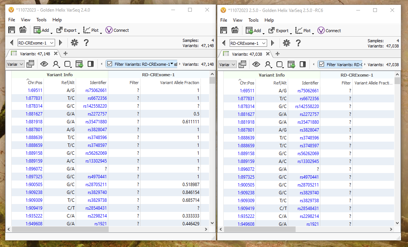Open Filter Variants tab dropdown arrow in 2.4.0
Screen dimensions: 408x247
click(x=172, y=64)
